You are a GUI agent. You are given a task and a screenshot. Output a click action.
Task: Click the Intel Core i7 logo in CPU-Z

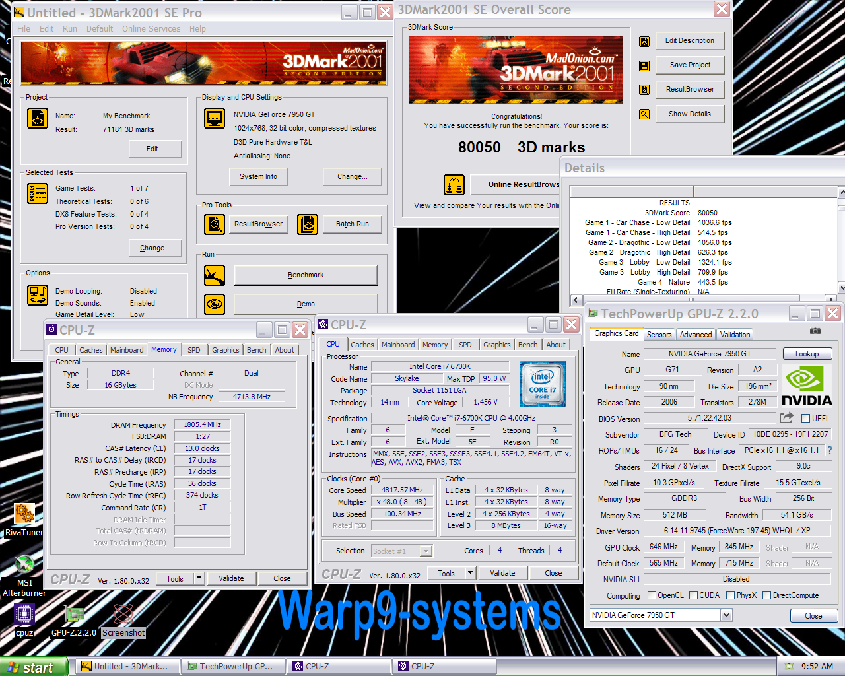click(x=543, y=384)
